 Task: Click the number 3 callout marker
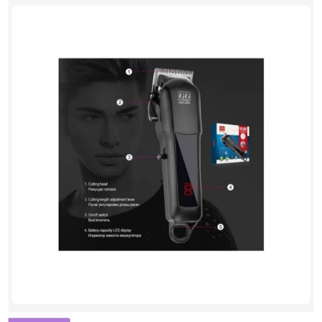pyautogui.click(x=129, y=157)
